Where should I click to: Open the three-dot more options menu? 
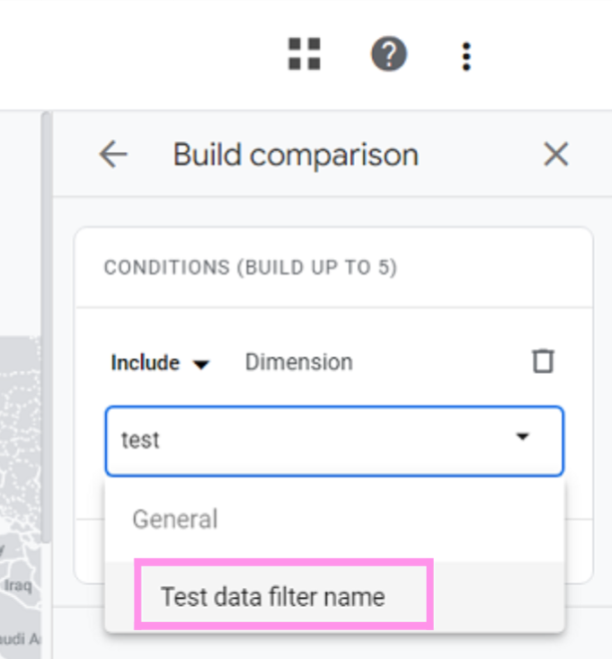tap(466, 56)
